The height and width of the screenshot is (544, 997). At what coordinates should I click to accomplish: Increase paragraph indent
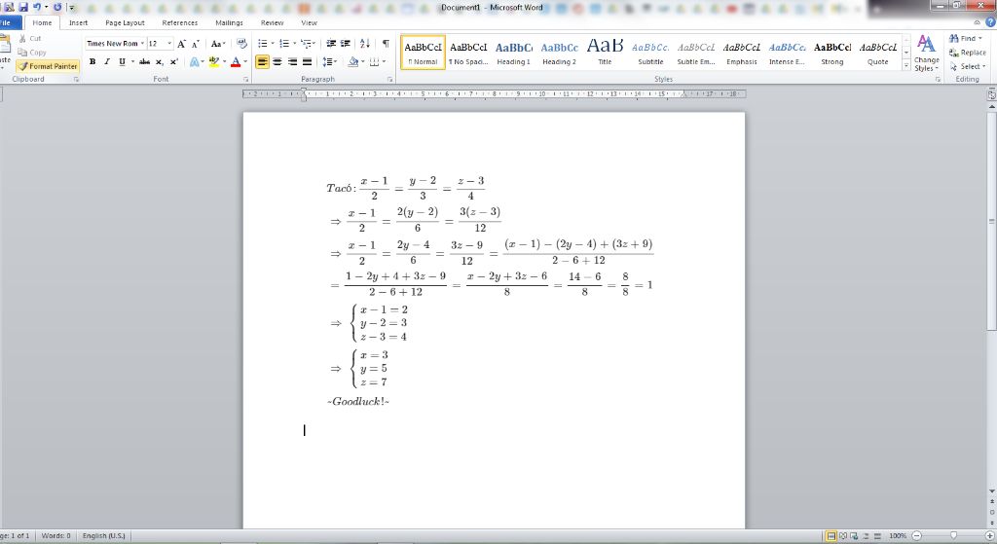point(346,44)
